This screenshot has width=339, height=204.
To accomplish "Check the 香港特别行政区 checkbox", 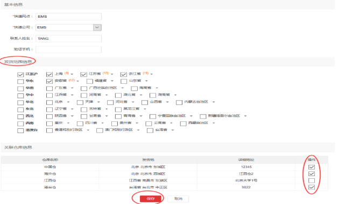I will [x=50, y=130].
